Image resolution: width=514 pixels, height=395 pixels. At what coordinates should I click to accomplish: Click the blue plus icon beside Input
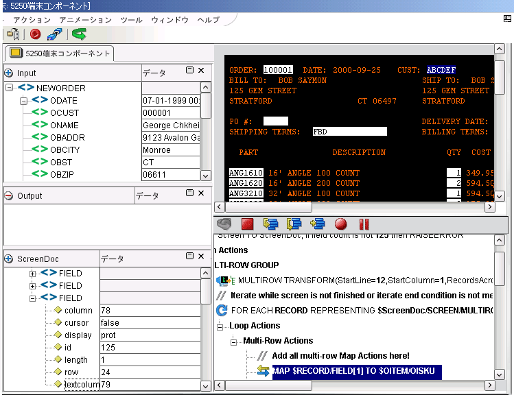(9, 73)
